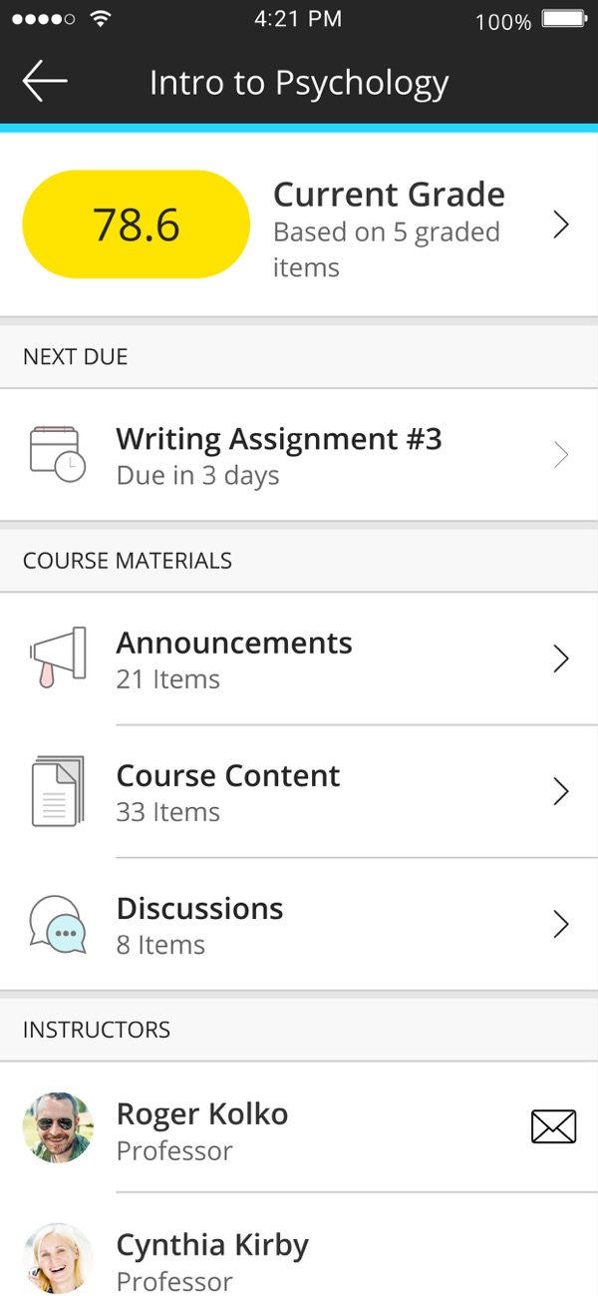Click the Discussions chat bubble icon
Image resolution: width=598 pixels, height=1296 pixels.
[x=58, y=925]
